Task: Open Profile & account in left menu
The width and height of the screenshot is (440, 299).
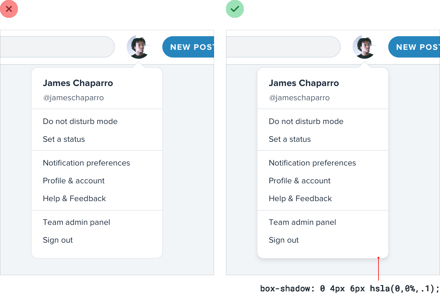Action: (74, 181)
